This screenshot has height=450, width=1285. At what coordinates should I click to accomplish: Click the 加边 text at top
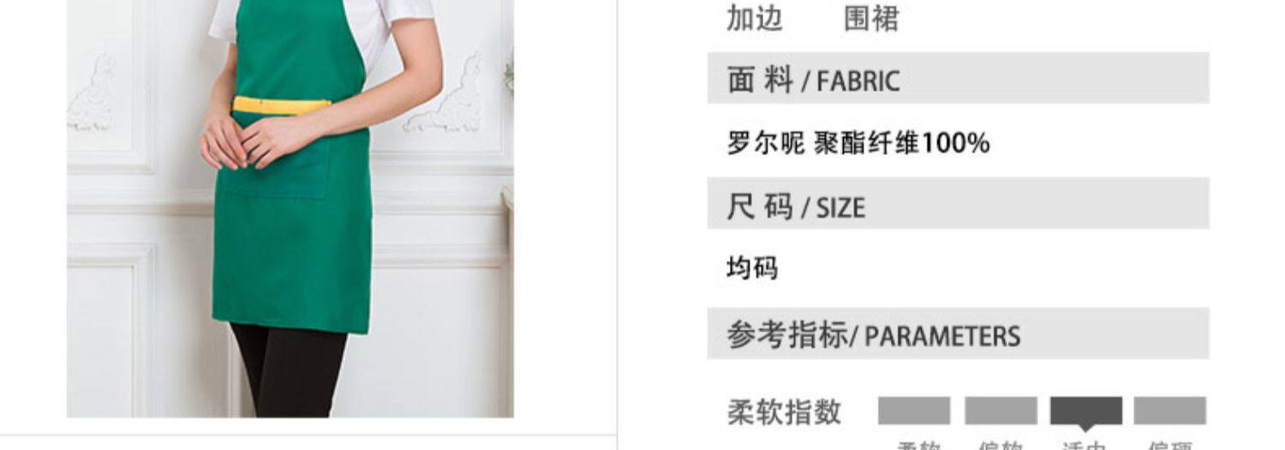coord(755,18)
